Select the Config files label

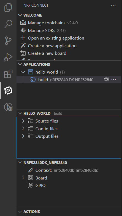[46, 129]
